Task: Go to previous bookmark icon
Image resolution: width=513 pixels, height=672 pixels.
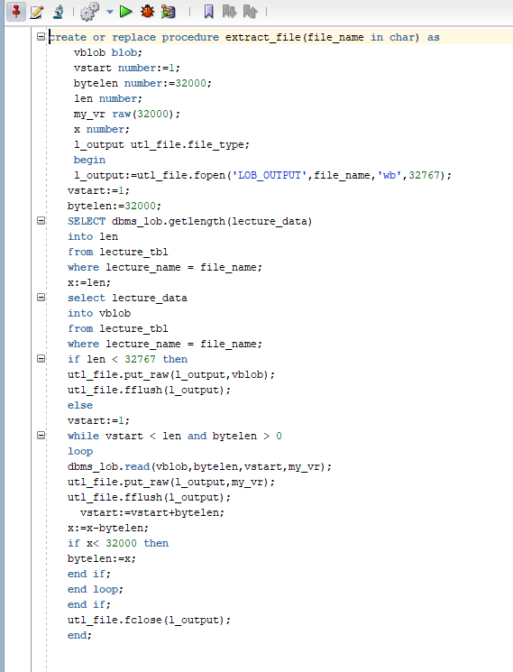Action: (251, 12)
